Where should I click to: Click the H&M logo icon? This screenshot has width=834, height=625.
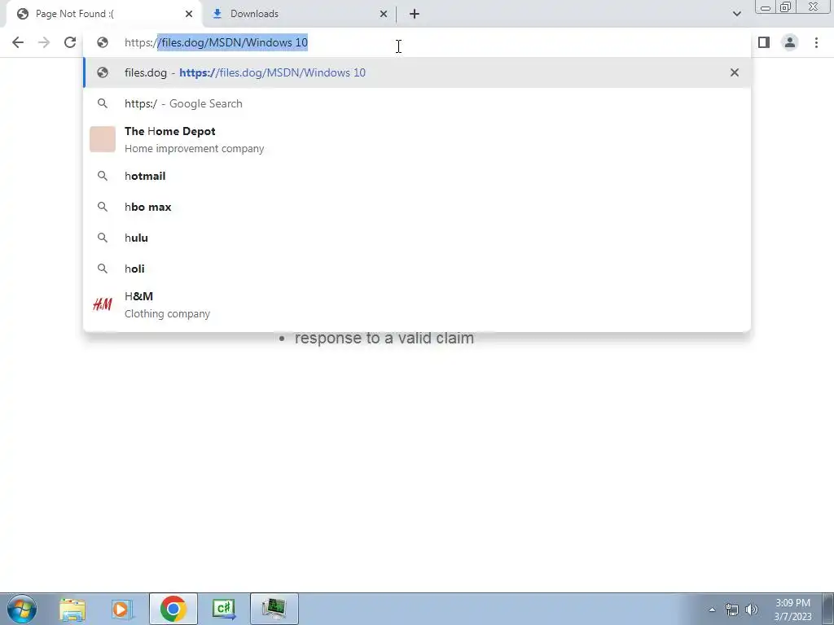(x=103, y=304)
